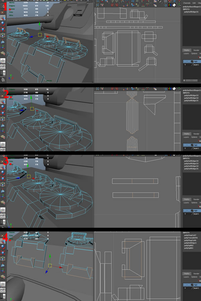Select polySplit1 history node
The height and width of the screenshot is (301, 201).
tap(189, 248)
